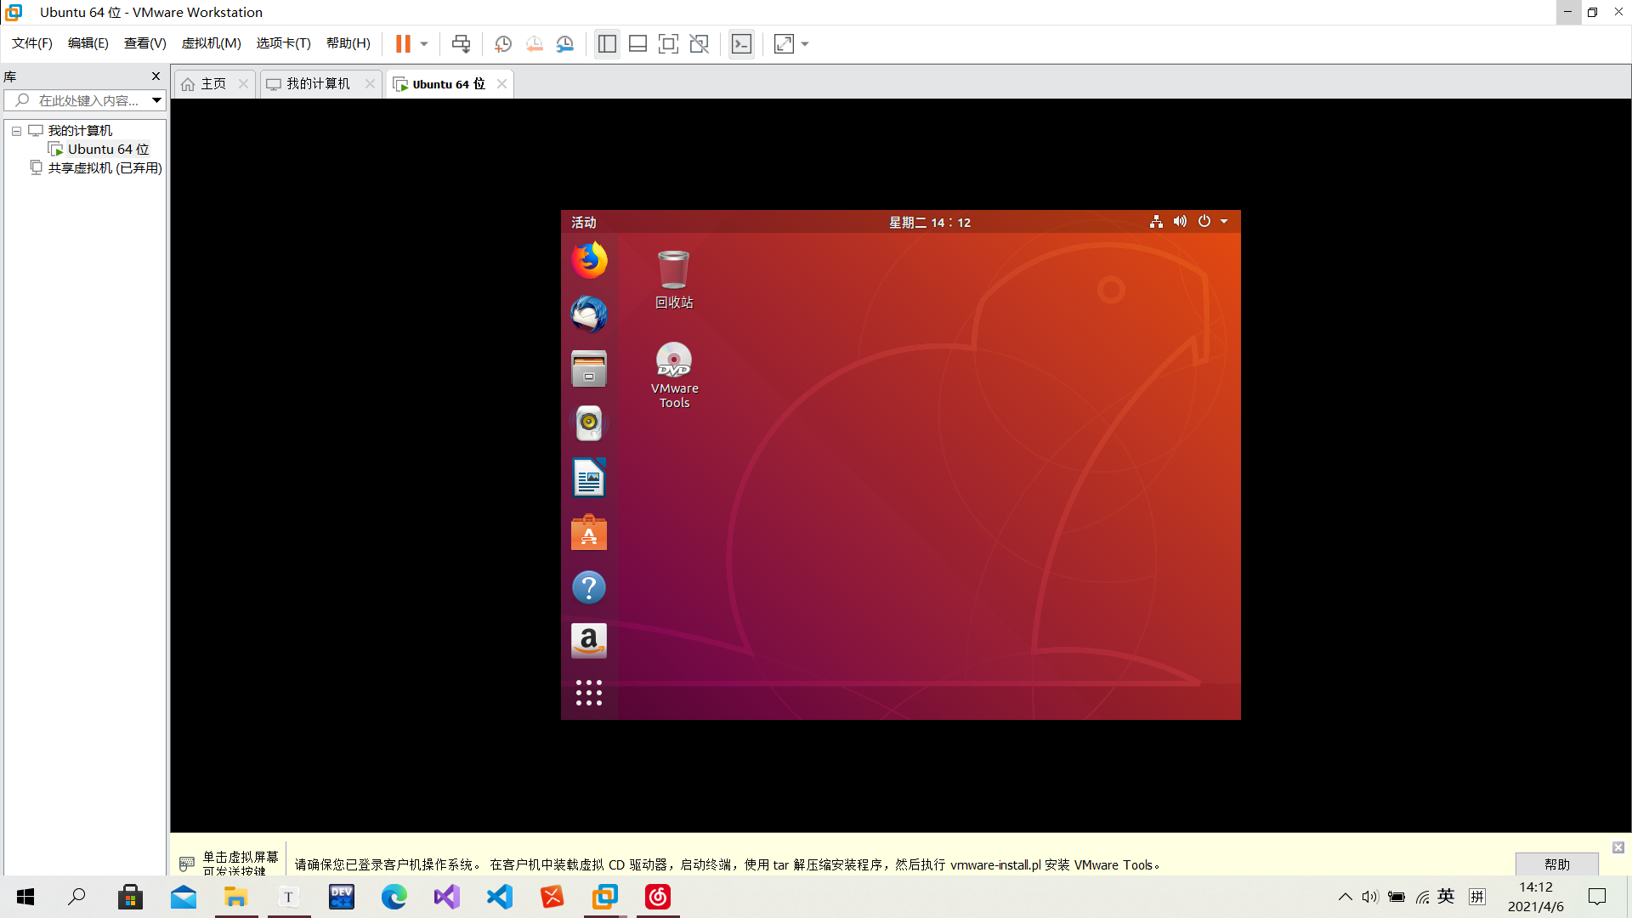This screenshot has width=1632, height=918.
Task: Click 活动 in the Ubuntu top bar
Action: 583,222
